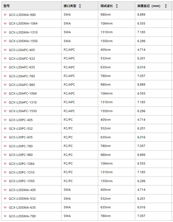The height and width of the screenshot is (222, 173).
Task: Expand row GCX-L30APC-405 chevron icon
Action: 5,50
